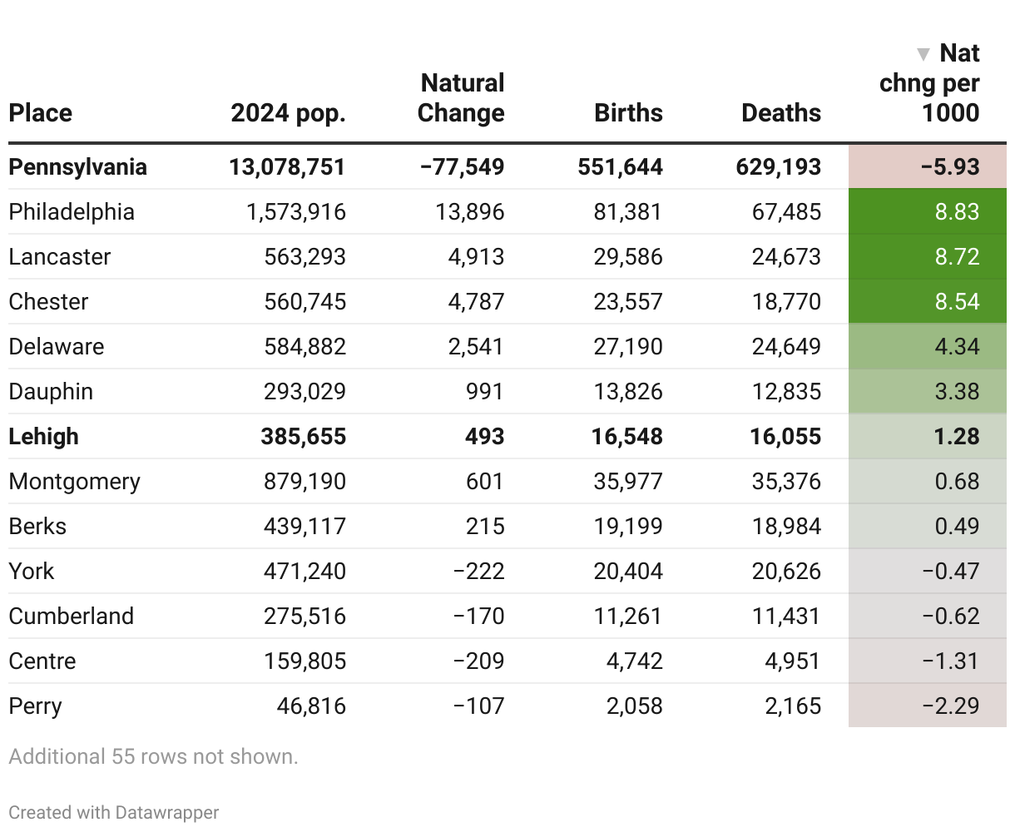This screenshot has width=1015, height=832.
Task: Click York's population value 471,240
Action: (x=304, y=572)
